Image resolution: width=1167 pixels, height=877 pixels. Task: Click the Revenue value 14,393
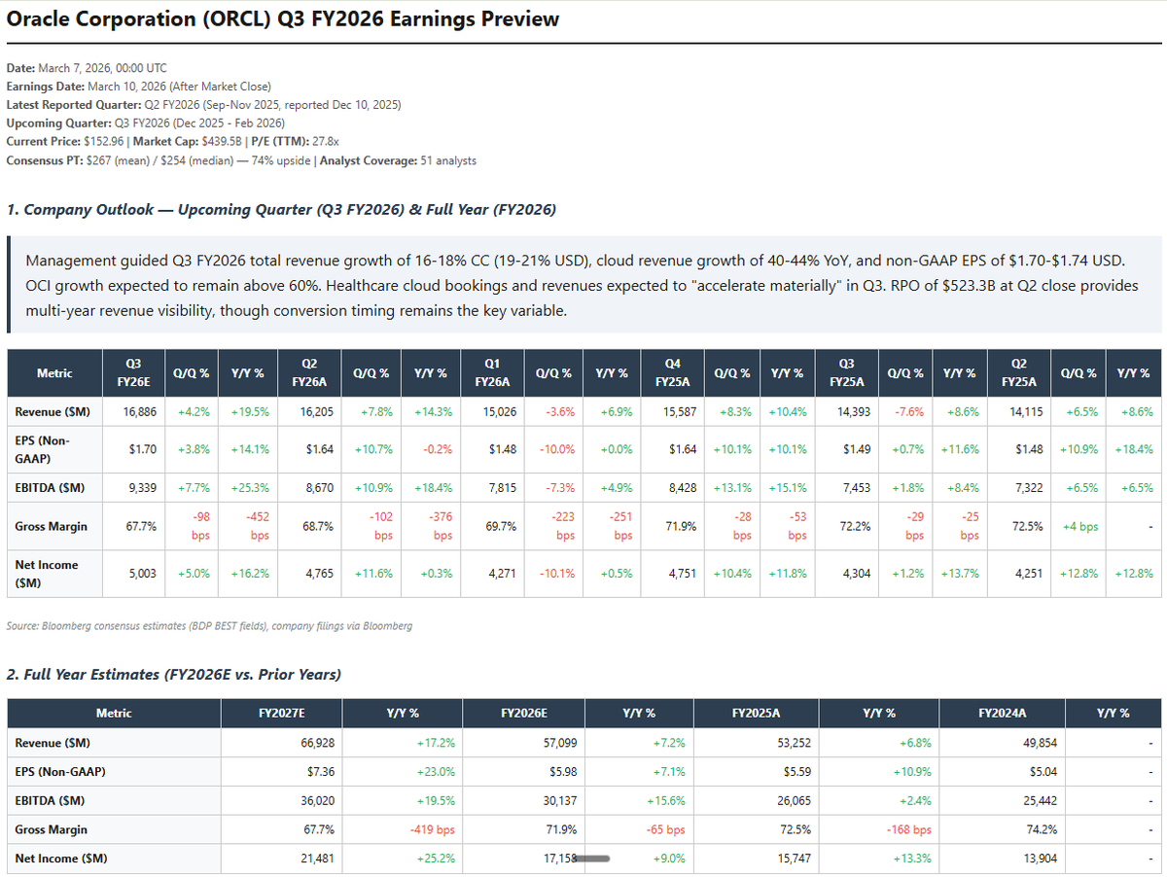pyautogui.click(x=853, y=412)
